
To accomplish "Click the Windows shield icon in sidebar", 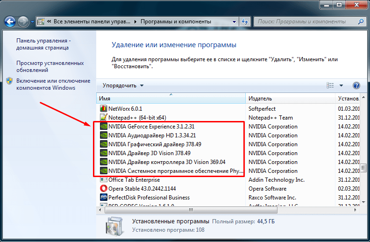I will pos(9,81).
